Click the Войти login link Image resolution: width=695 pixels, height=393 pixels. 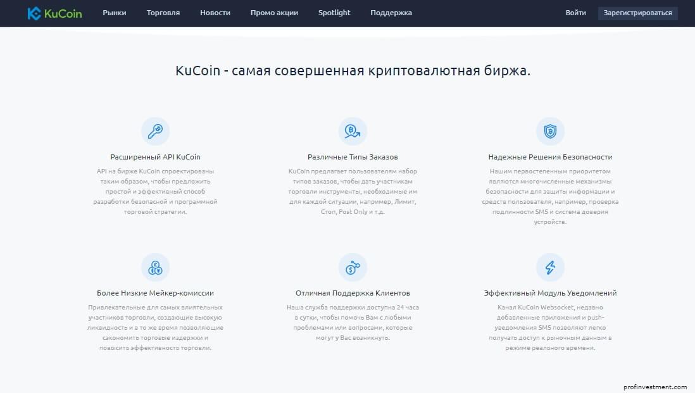(576, 13)
